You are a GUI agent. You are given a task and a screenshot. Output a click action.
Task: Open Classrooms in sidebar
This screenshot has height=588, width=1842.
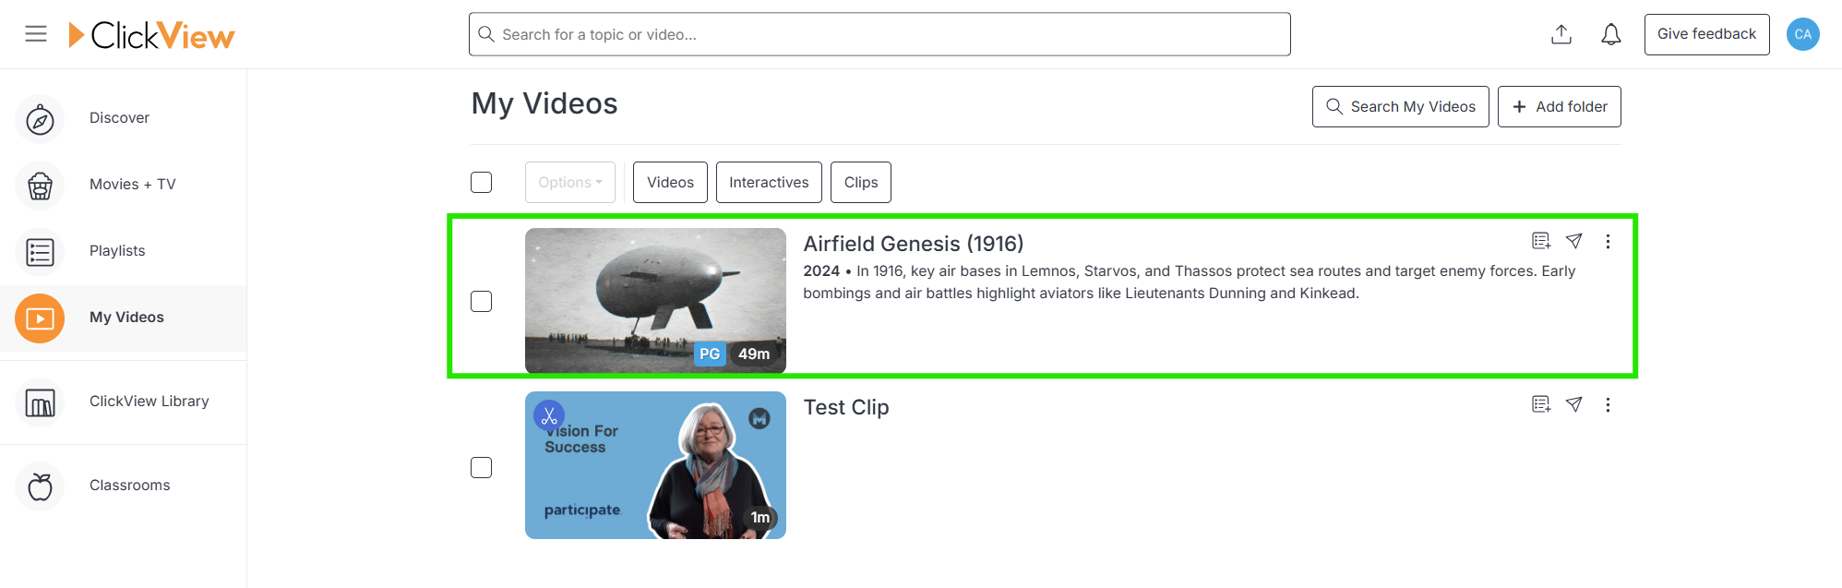point(123,486)
